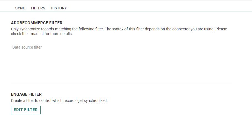Click the ADOBECOMMERCE FILTER heading

pos(37,23)
